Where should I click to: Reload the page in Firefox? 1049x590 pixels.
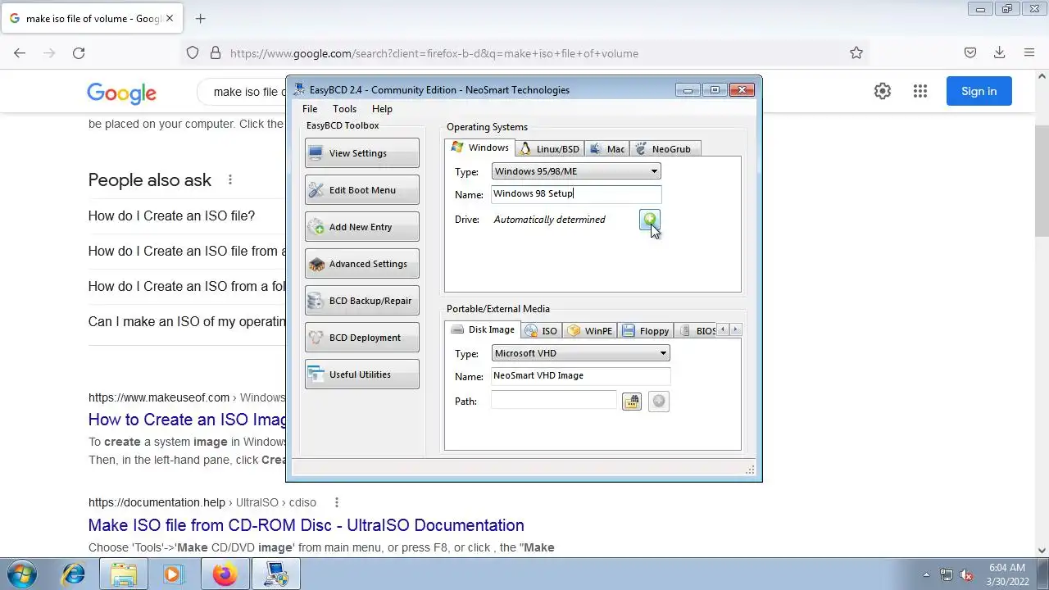tap(79, 53)
